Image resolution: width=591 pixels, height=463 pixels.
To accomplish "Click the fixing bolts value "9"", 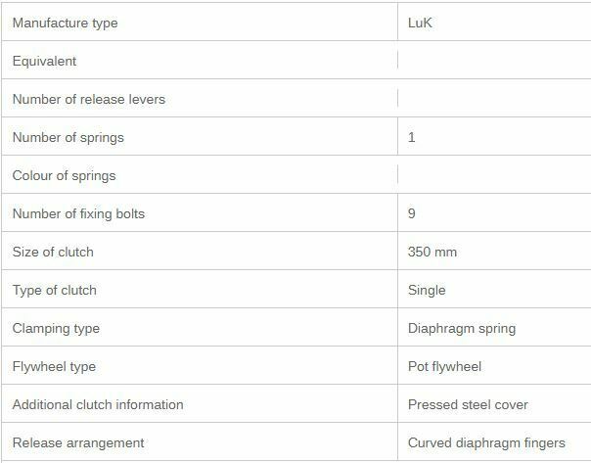I will [x=412, y=213].
